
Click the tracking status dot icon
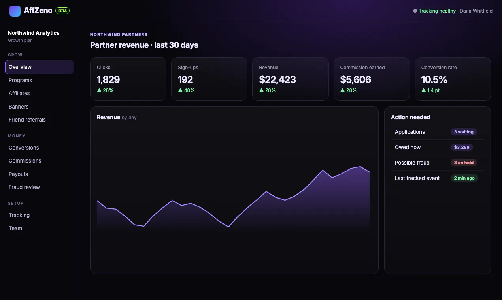coord(415,11)
